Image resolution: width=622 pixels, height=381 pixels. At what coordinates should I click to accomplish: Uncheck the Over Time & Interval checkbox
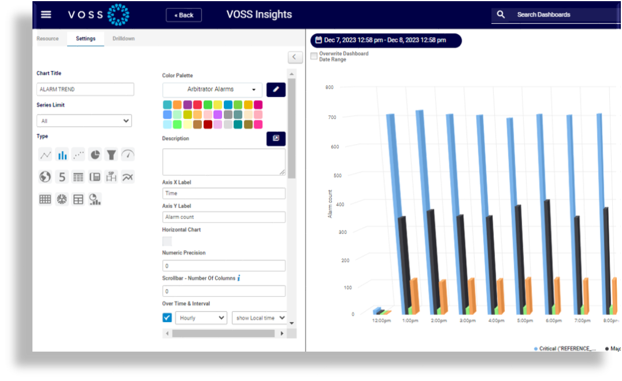tap(167, 318)
